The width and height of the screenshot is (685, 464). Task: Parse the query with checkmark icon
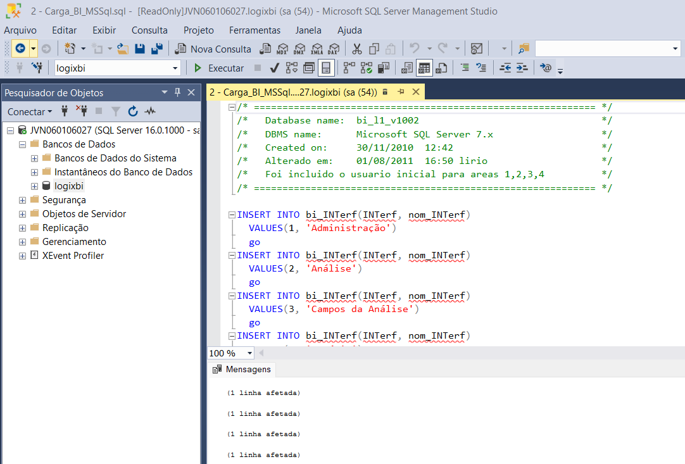274,68
